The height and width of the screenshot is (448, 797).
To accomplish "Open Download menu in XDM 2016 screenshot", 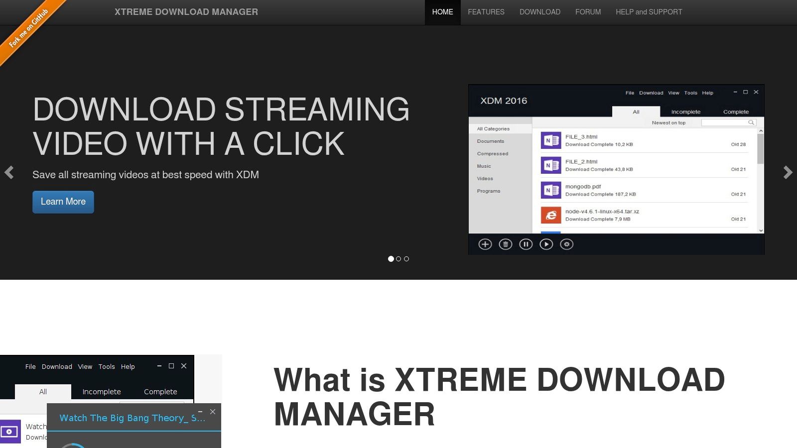I will [651, 93].
